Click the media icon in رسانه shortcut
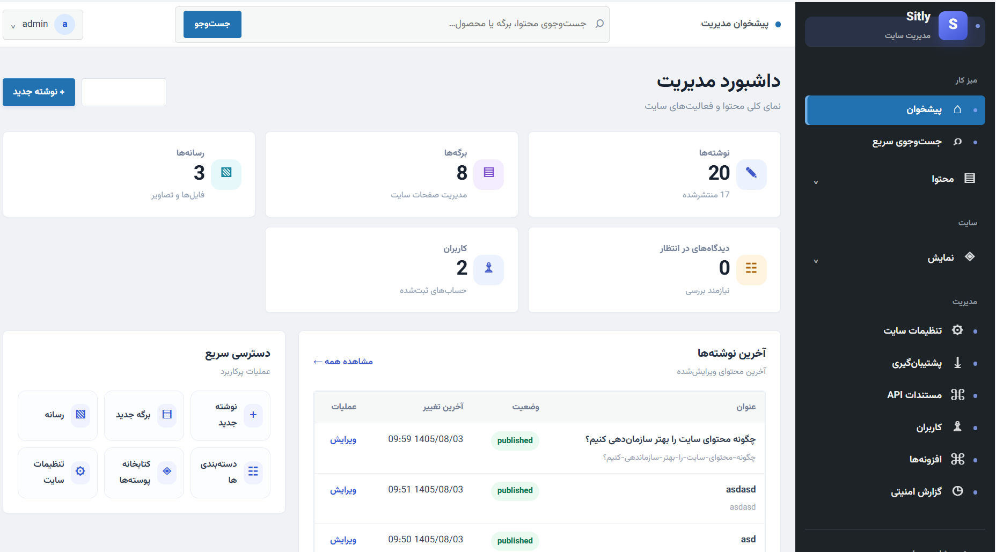This screenshot has height=552, width=996. click(x=80, y=415)
